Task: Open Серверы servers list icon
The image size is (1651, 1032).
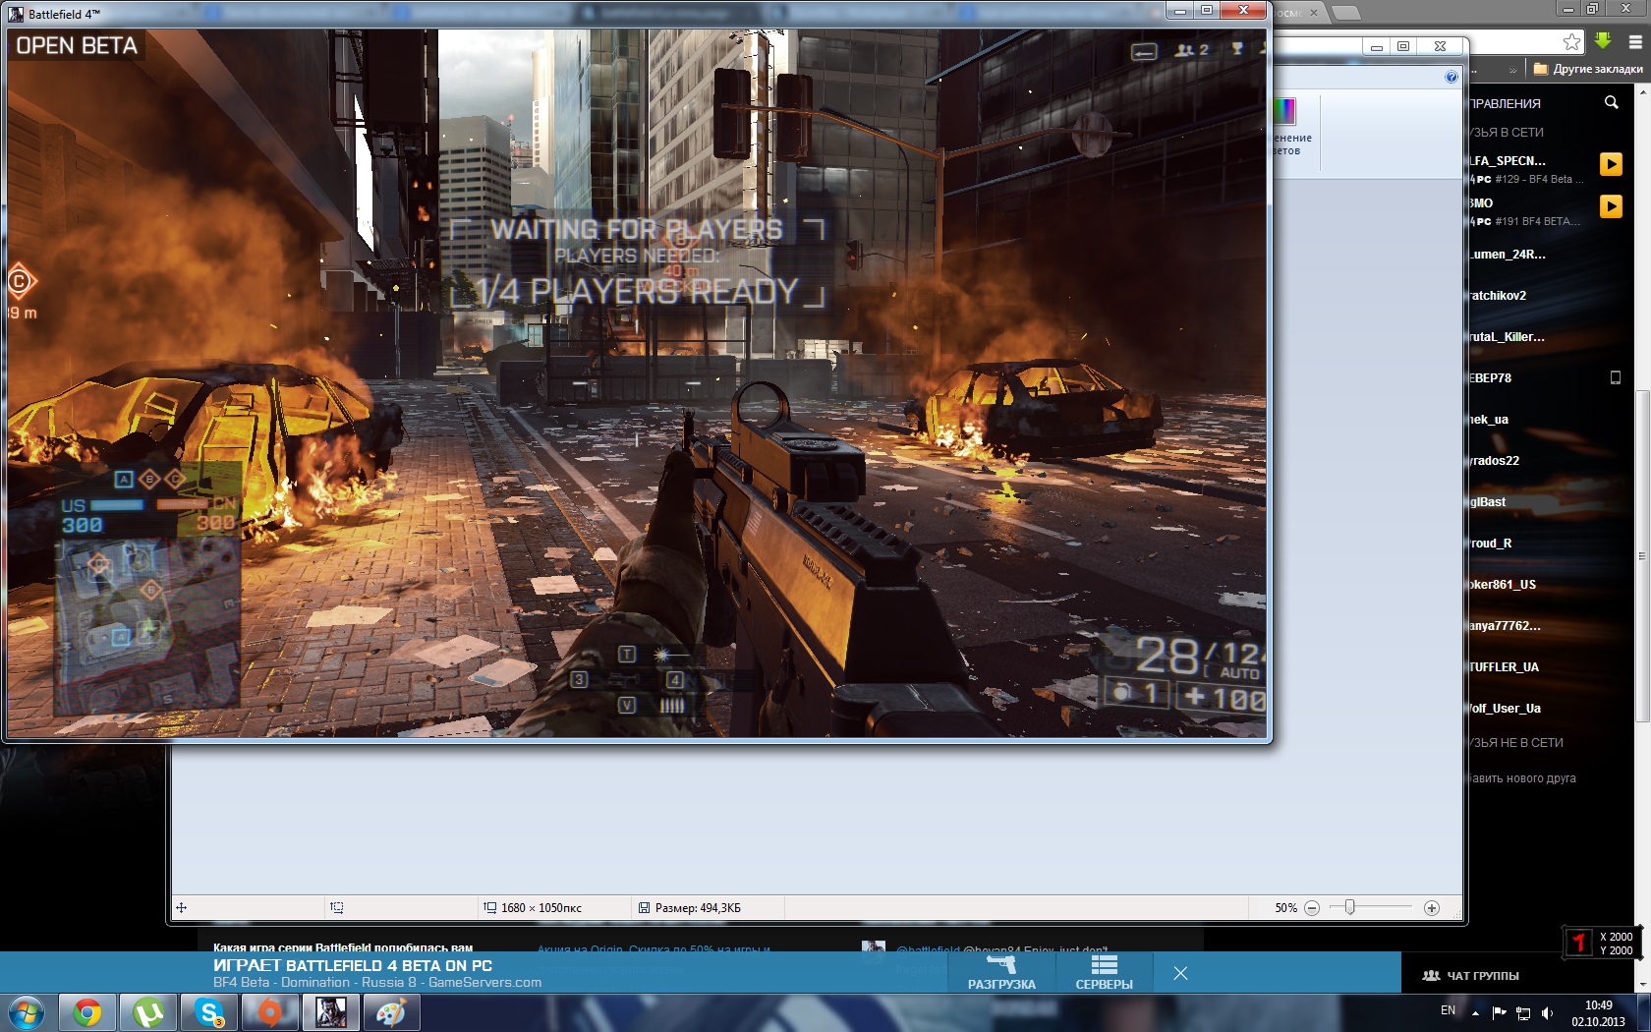Action: click(x=1104, y=972)
